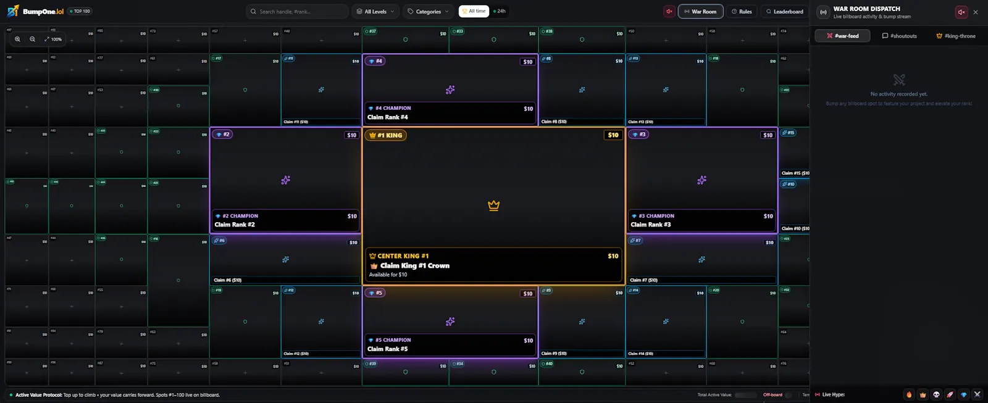Screen dimensions: 988x403
Task: Send the diamond hype reaction
Action: [963, 394]
